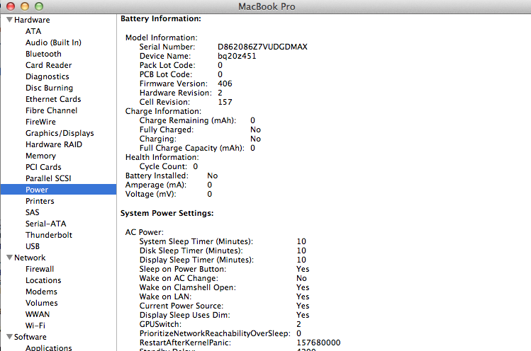Click the MacBook Pro window title

pyautogui.click(x=267, y=6)
